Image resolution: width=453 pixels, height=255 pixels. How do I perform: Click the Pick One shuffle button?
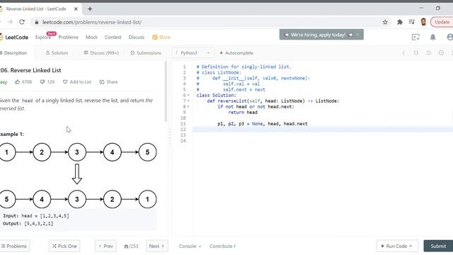pos(64,246)
